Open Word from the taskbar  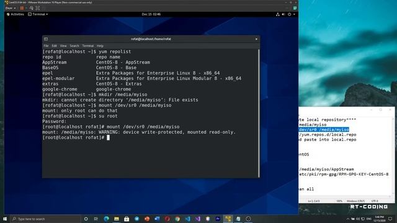click(157, 219)
